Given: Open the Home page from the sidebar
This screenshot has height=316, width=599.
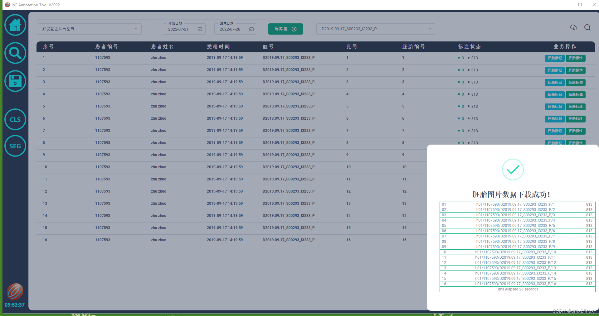Looking at the screenshot, I should point(15,25).
